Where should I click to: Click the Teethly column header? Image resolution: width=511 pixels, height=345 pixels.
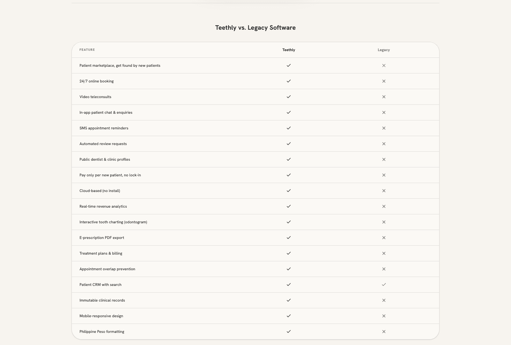289,50
